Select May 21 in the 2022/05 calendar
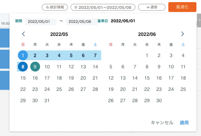Image resolution: width=201 pixels, height=136 pixels. point(95,78)
